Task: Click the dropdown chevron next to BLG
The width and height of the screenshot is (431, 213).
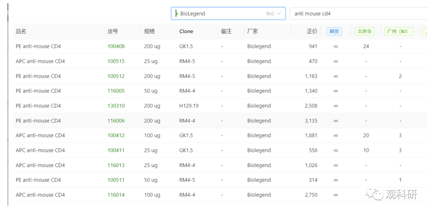Action: (x=279, y=14)
